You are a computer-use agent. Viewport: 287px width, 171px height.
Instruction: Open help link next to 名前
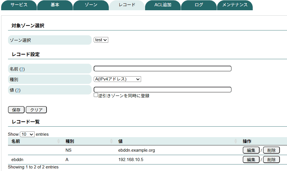[x=22, y=69]
